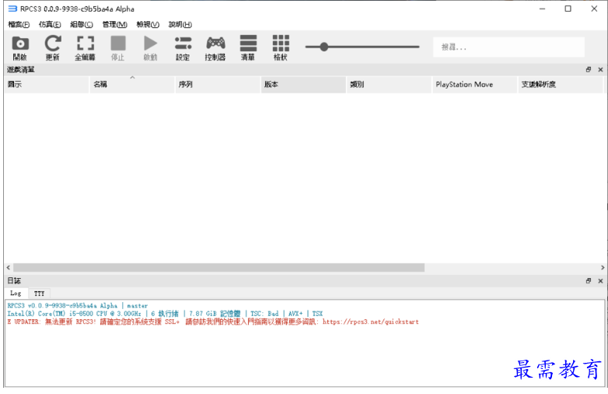This screenshot has height=394, width=608.
Task: Maximize the RPCS3 window
Action: pyautogui.click(x=568, y=9)
